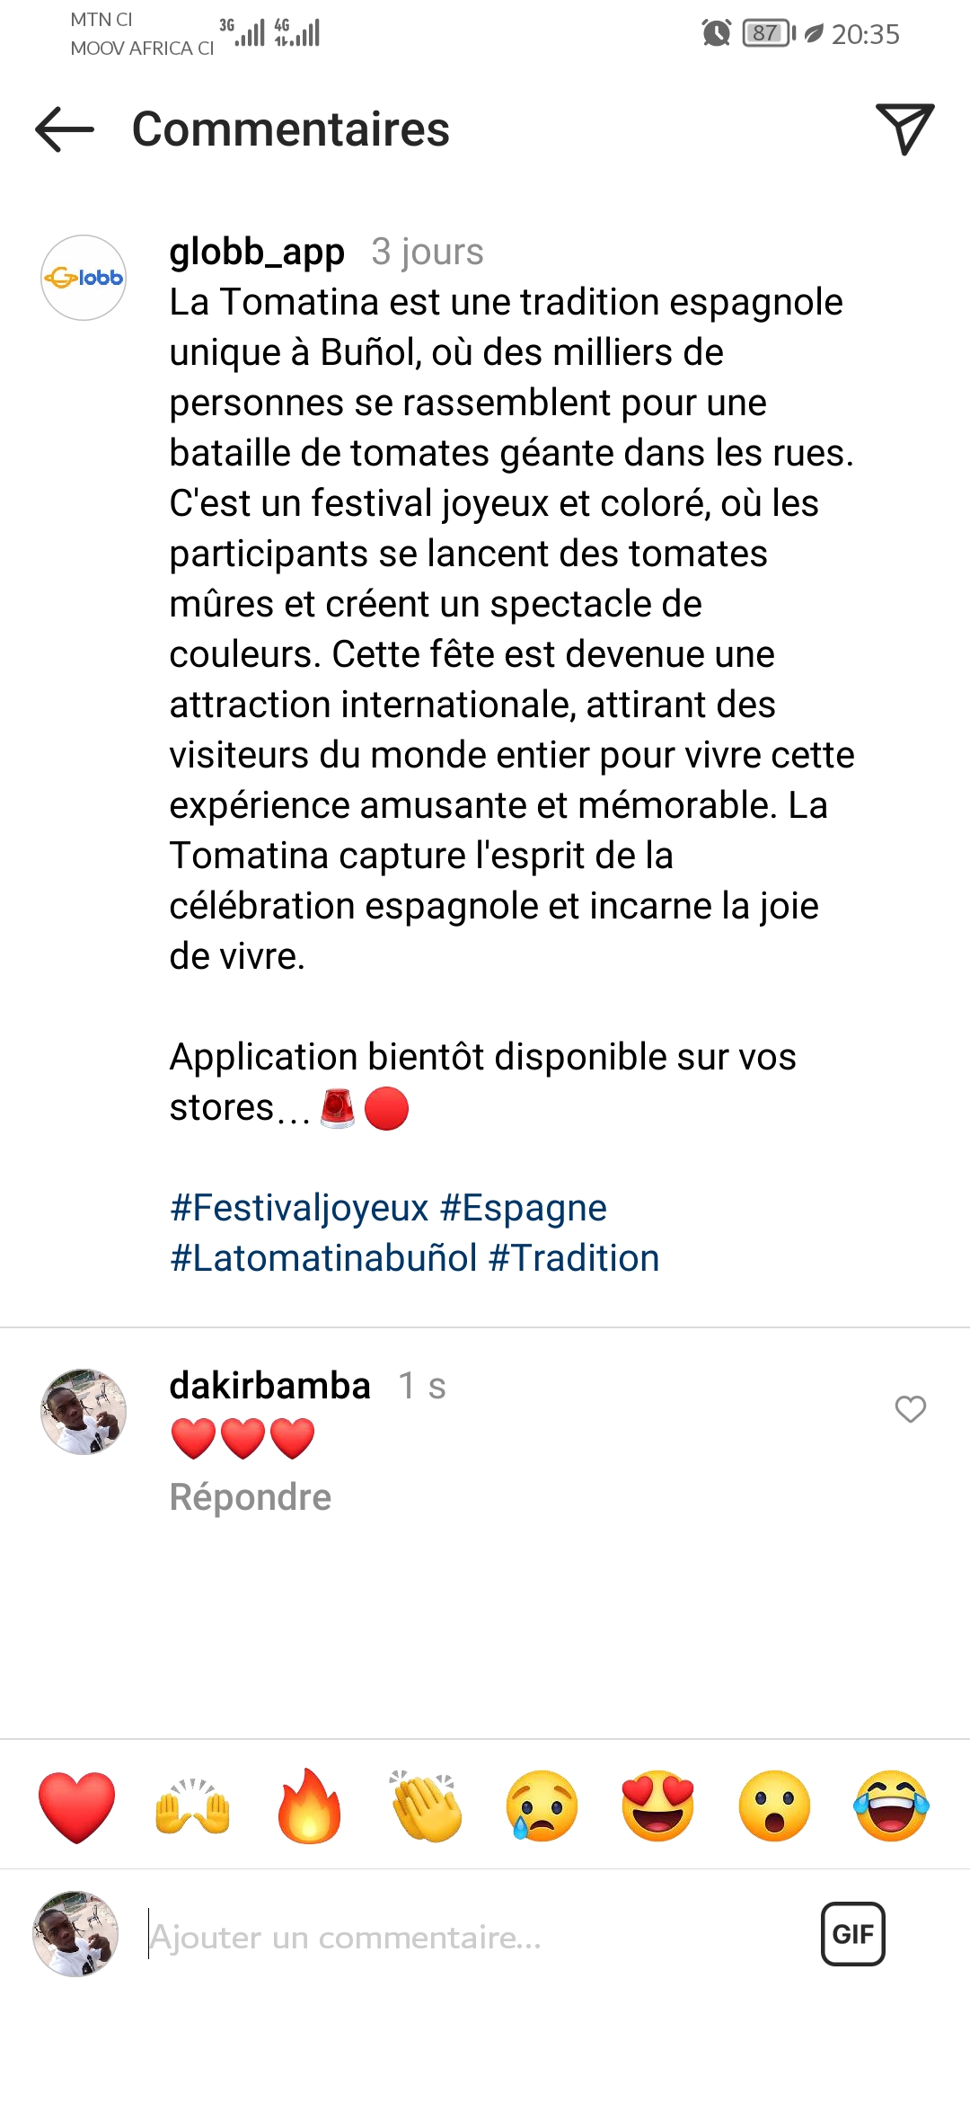This screenshot has width=970, height=2103.
Task: Insert raised hands emoji reaction
Action: [x=193, y=1806]
